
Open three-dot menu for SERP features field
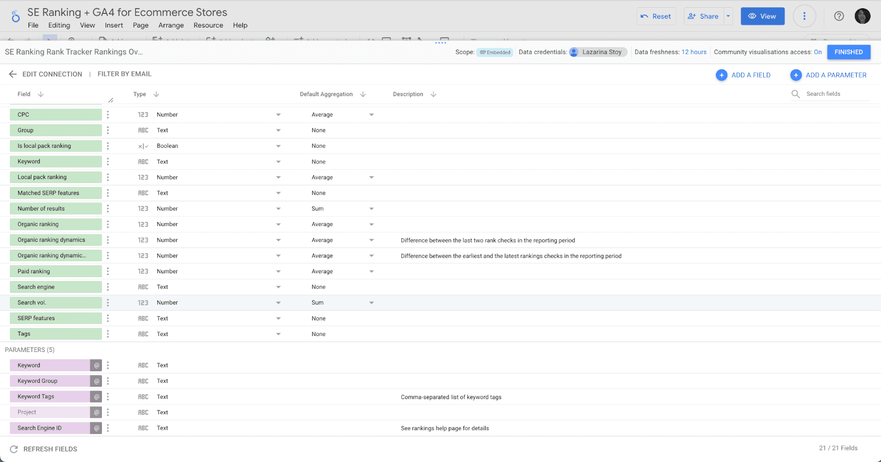108,318
